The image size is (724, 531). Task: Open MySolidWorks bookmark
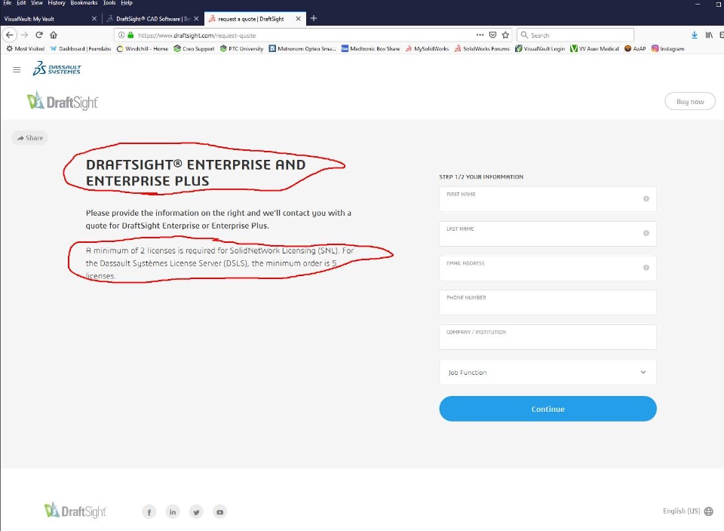[427, 48]
